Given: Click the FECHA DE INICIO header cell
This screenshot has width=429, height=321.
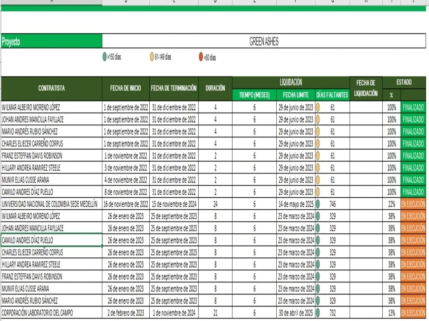Looking at the screenshot, I should 126,89.
